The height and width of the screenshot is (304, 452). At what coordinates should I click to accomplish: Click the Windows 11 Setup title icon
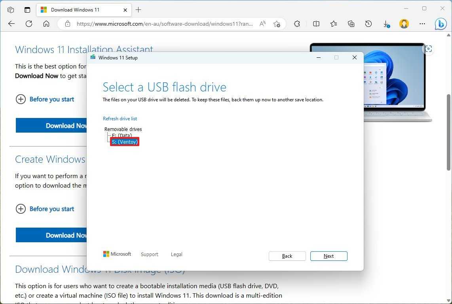coord(93,57)
